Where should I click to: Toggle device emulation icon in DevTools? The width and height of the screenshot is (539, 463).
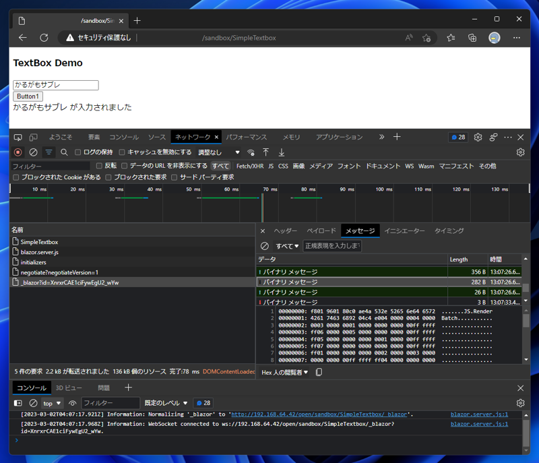33,137
